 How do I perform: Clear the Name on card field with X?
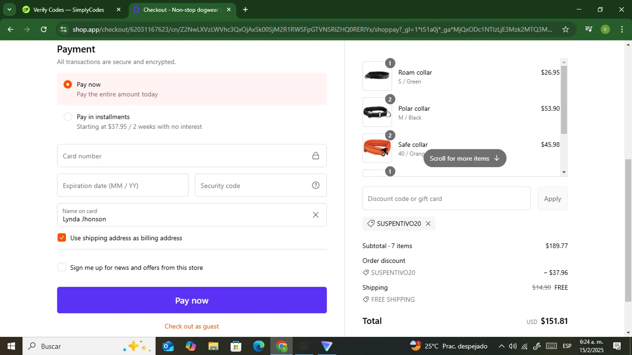[x=316, y=215]
